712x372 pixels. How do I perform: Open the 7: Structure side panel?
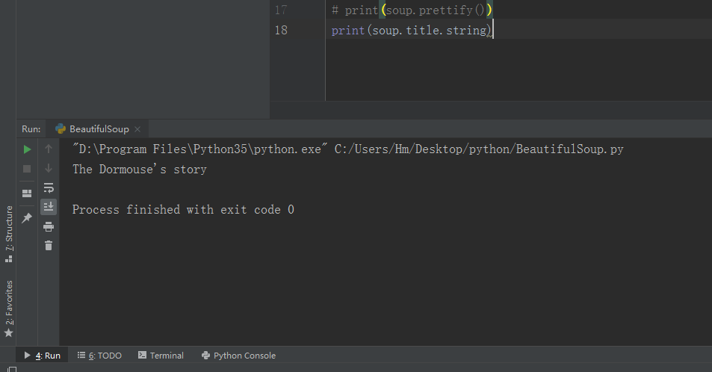point(9,235)
